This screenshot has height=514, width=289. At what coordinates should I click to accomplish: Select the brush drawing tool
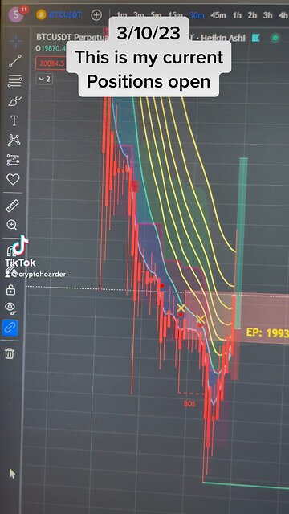14,101
